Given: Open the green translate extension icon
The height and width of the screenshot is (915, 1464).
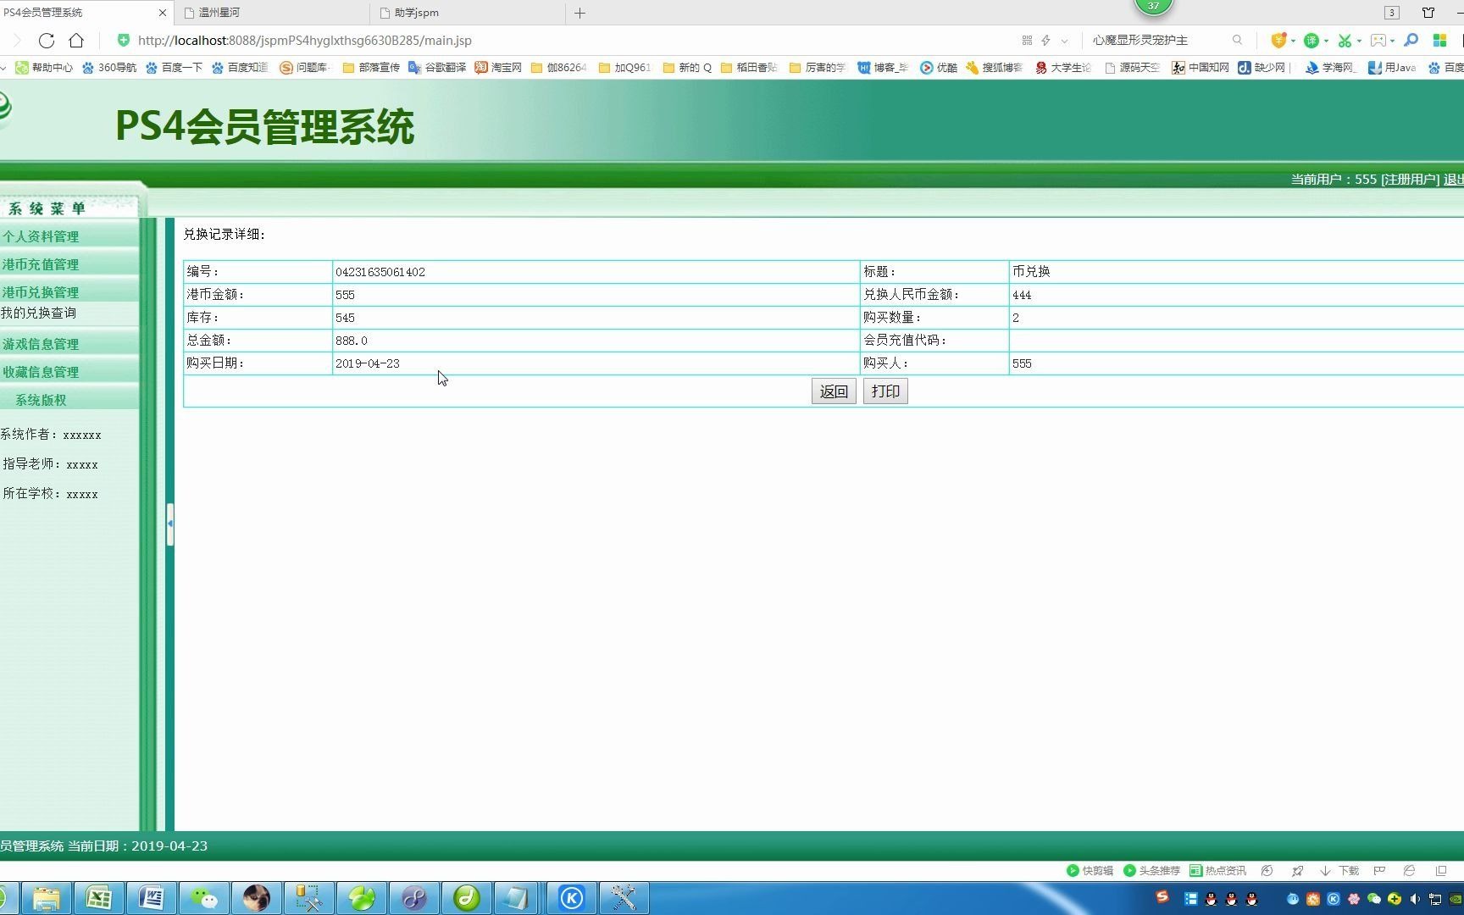Looking at the screenshot, I should coord(1311,40).
